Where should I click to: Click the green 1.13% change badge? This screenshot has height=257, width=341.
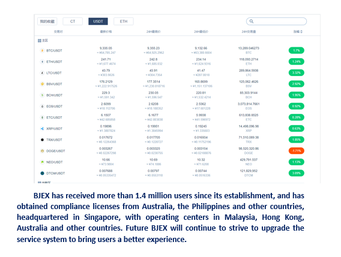coord(296,162)
